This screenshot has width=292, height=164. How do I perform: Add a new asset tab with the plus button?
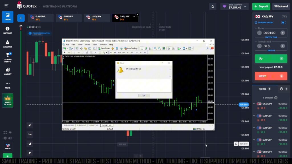(x=21, y=18)
